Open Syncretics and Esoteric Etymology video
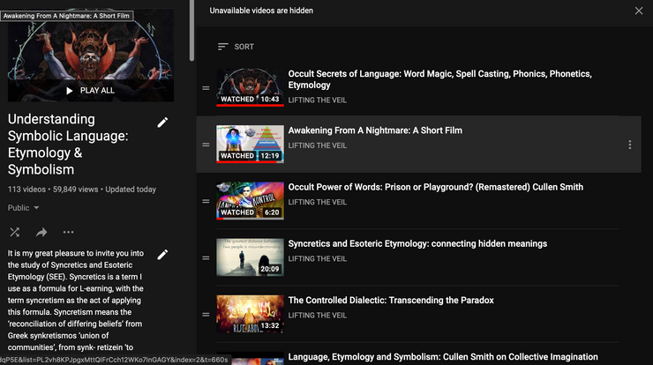Viewport: 653px width, 365px height. [x=417, y=243]
